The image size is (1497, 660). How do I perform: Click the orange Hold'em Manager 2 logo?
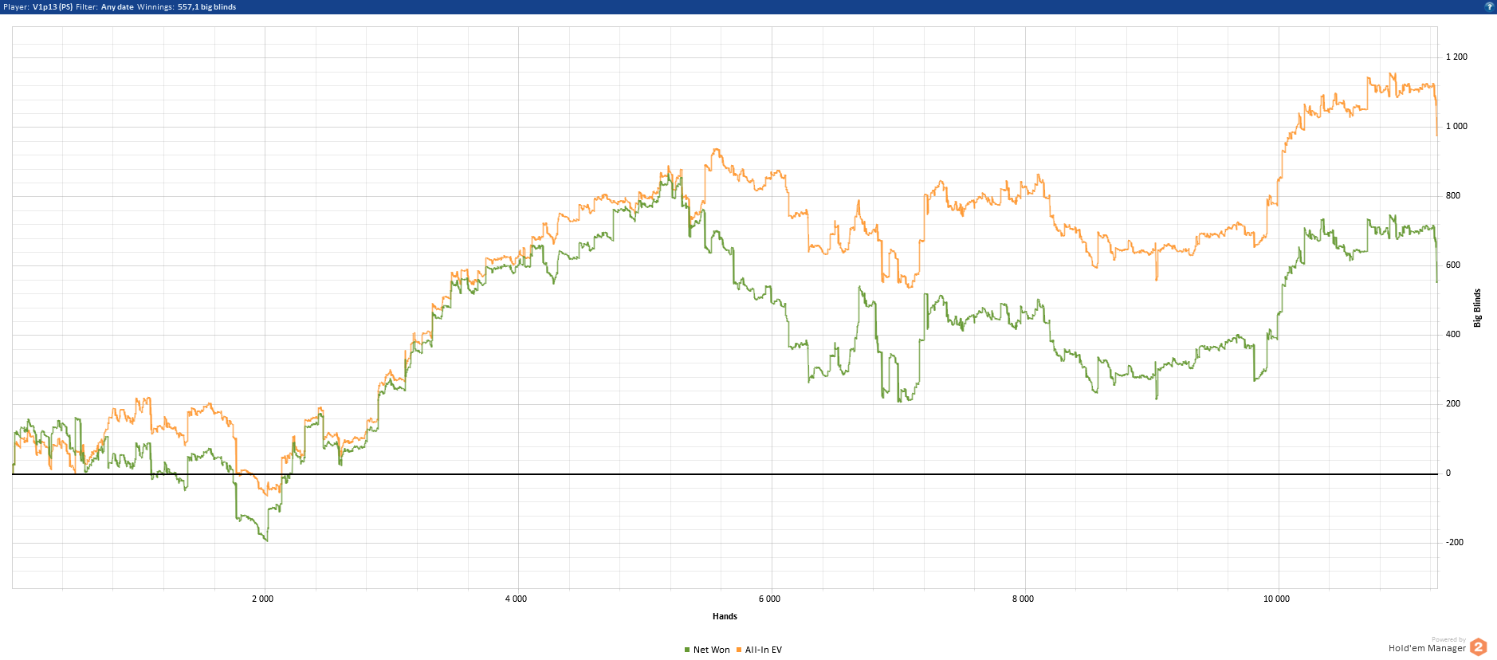(1478, 647)
